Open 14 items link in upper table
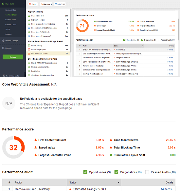 pyautogui.click(x=170, y=66)
